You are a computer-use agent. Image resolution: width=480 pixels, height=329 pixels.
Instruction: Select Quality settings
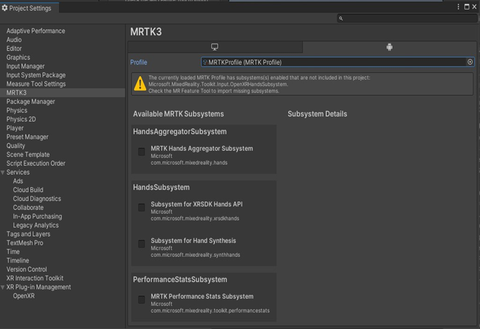click(15, 146)
